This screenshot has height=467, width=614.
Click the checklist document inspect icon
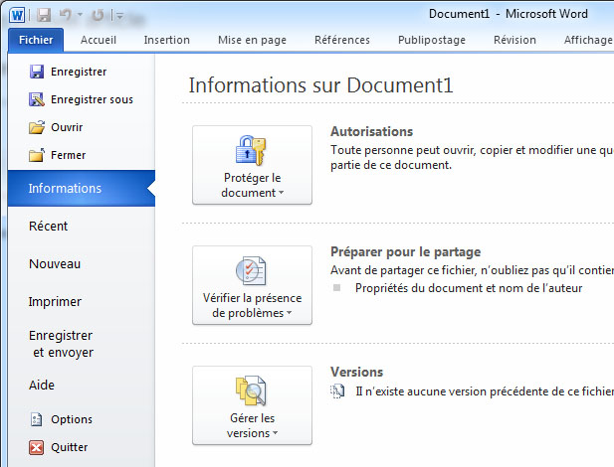(251, 270)
